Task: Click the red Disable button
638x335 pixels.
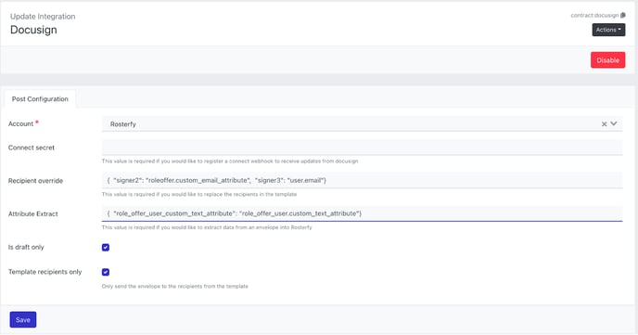Action: pyautogui.click(x=608, y=59)
